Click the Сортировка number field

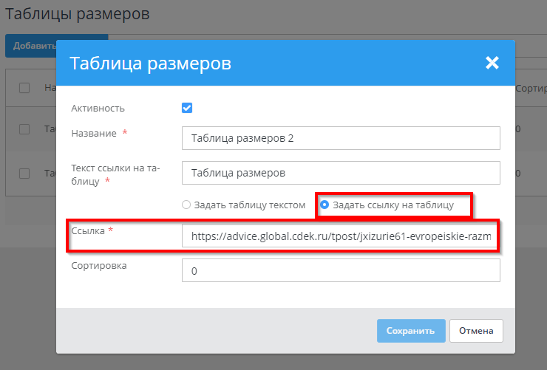(340, 270)
